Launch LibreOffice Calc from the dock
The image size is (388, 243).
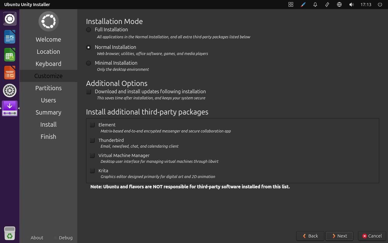10,55
